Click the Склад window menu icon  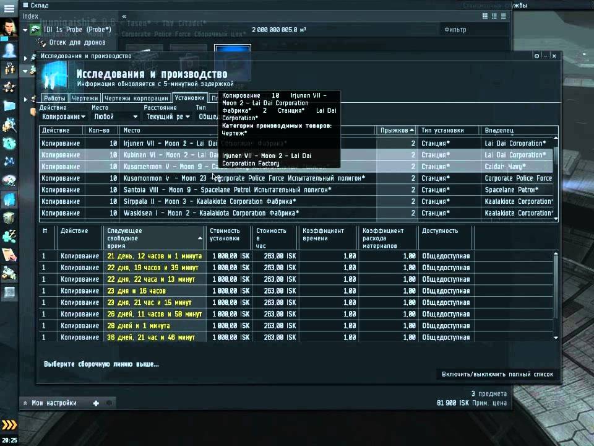25,5
